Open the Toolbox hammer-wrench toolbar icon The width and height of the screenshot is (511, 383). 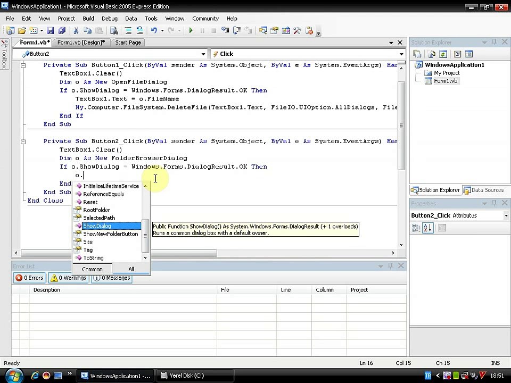297,31
